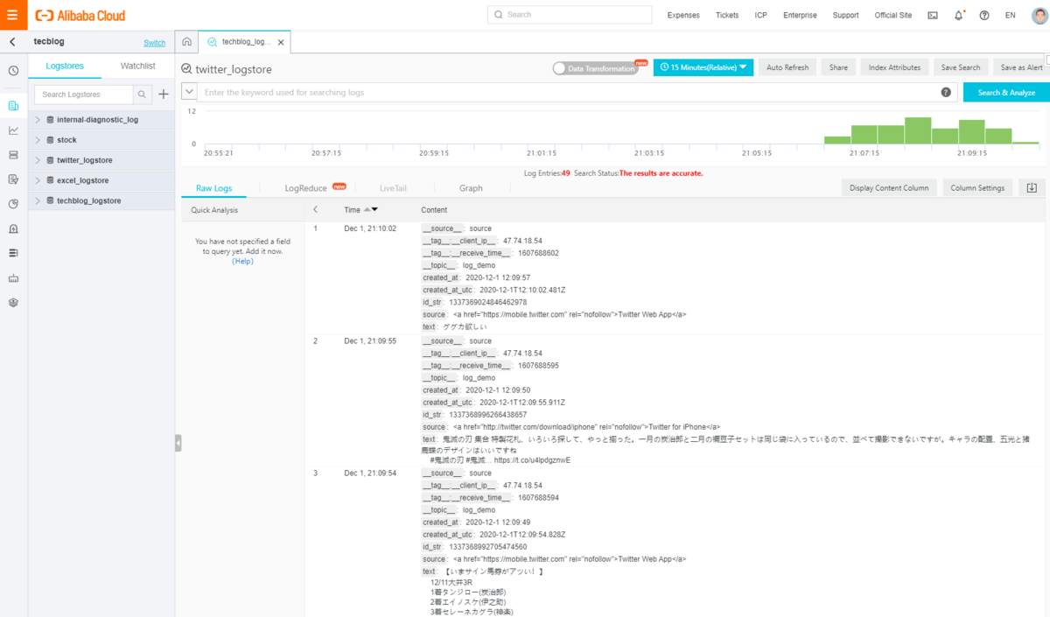This screenshot has height=617, width=1050.
Task: Expand the query history dropdown arrow
Action: pyautogui.click(x=189, y=92)
